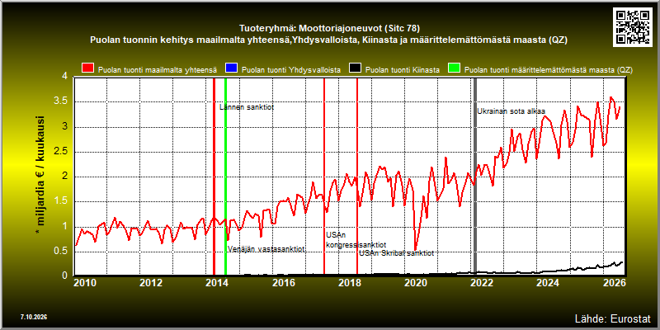660x330 pixels.
Task: Click the date stamp 7.10.2026
Action: click(33, 317)
